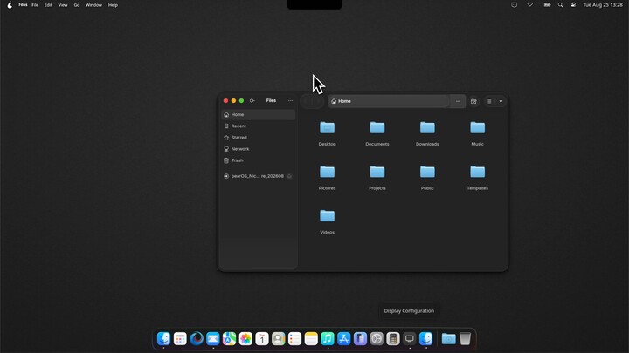Toggle list view in Files toolbar
This screenshot has width=629, height=353.
(489, 102)
